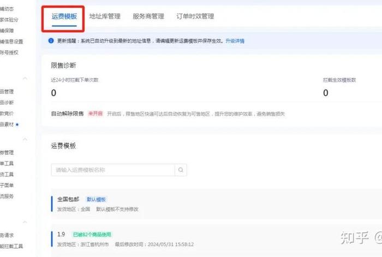This screenshot has height=257, width=382.
Task: Open 账号授权 in the left sidebar
Action: (9, 52)
